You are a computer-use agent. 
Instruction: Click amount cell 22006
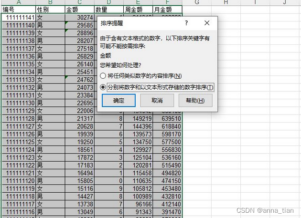click(x=80, y=111)
